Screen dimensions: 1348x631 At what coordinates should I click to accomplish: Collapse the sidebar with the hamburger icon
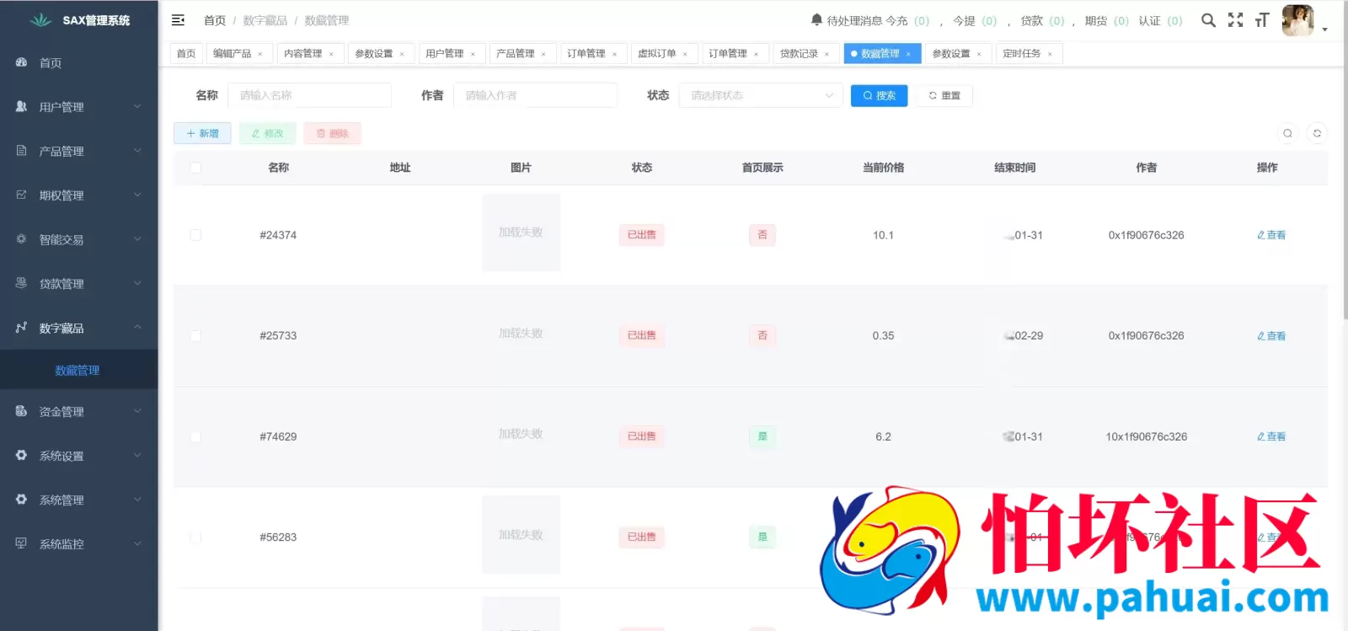[x=178, y=20]
